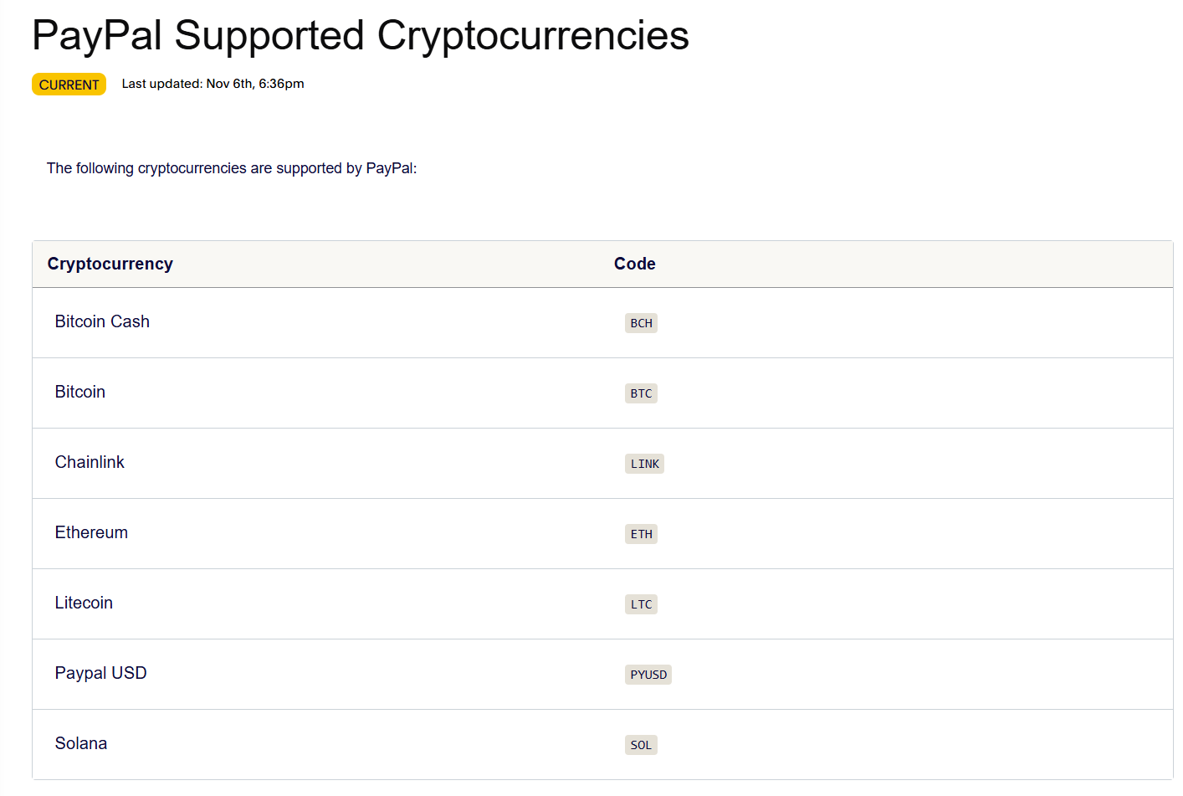Click the PayPal Supported Cryptocurrencies heading
Viewport: 1183px width, 796px height.
tap(360, 35)
